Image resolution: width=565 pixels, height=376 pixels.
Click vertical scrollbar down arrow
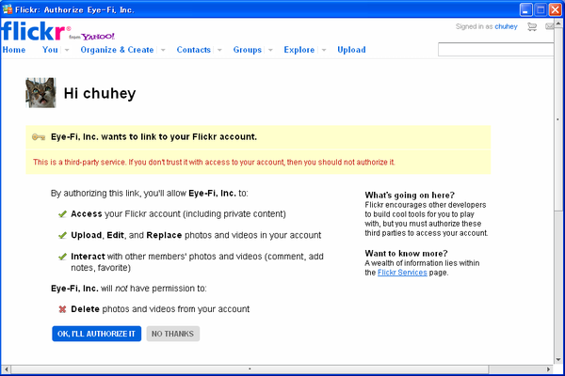click(x=558, y=359)
